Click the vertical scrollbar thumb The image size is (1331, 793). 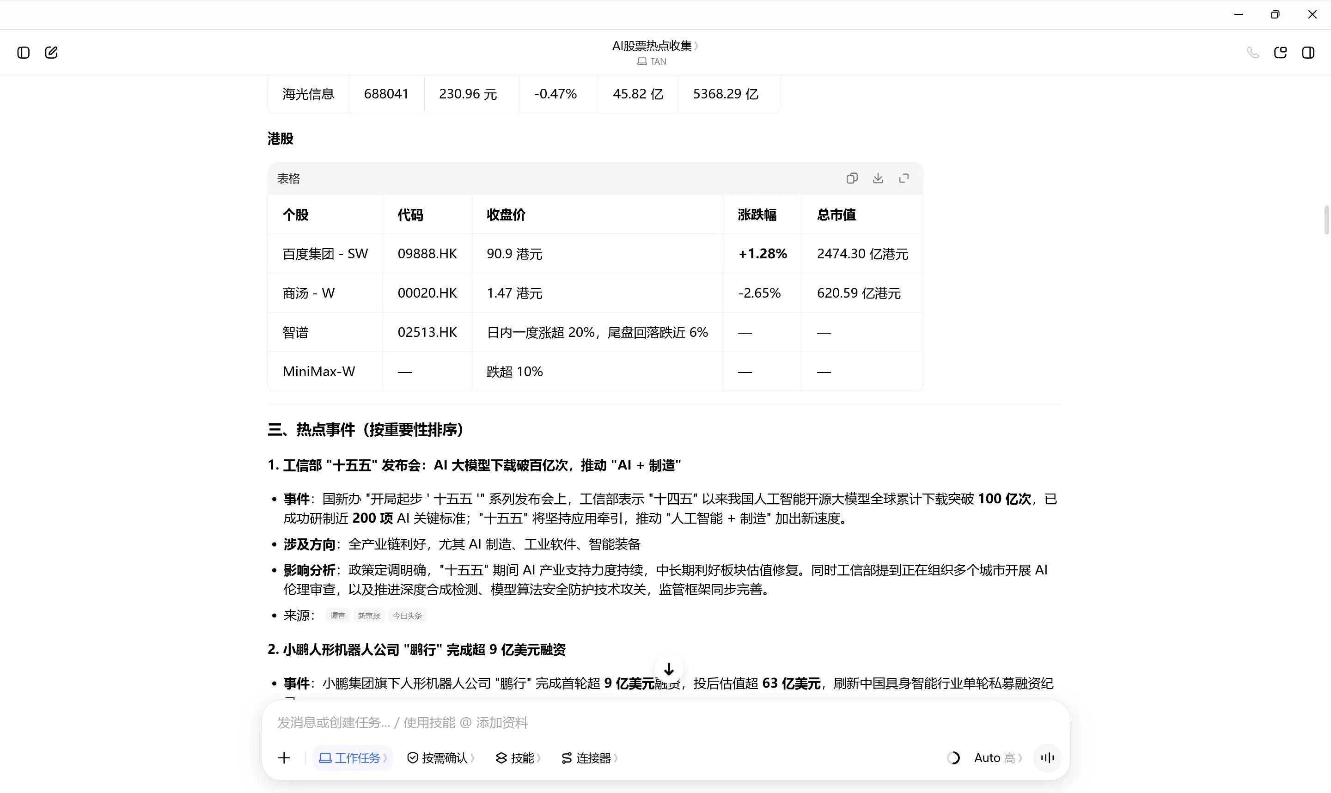[x=1326, y=220]
